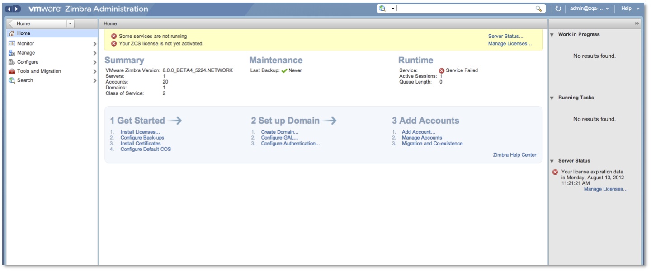
Task: Click the search type icon in the search bar
Action: [x=383, y=9]
